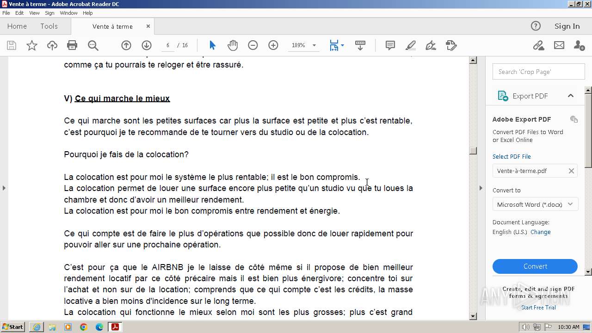
Task: Bookmark the file with the star icon
Action: pos(32,45)
